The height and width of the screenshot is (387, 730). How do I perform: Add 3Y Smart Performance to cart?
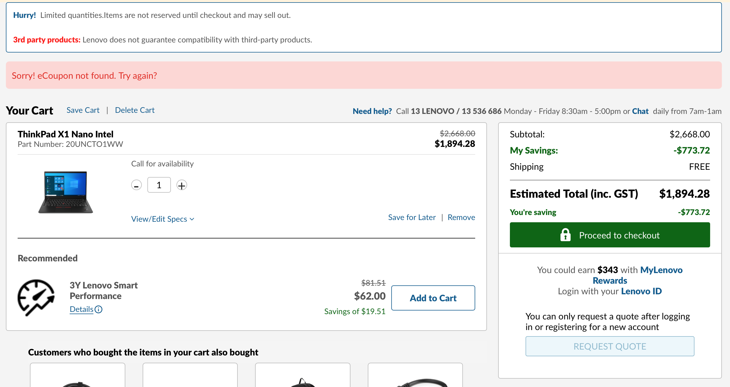pos(433,298)
